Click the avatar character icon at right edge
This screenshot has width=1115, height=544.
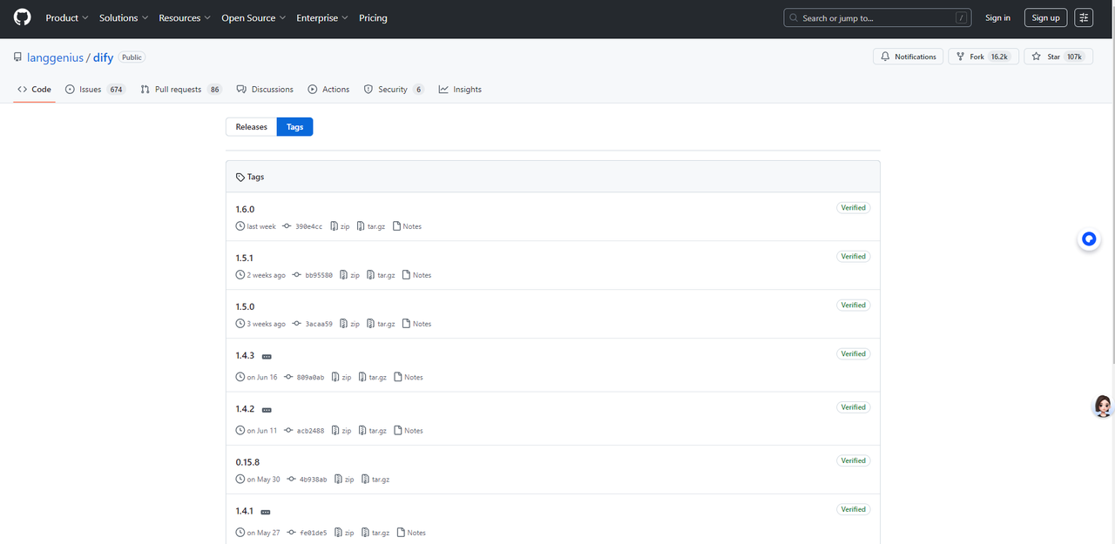pos(1103,406)
